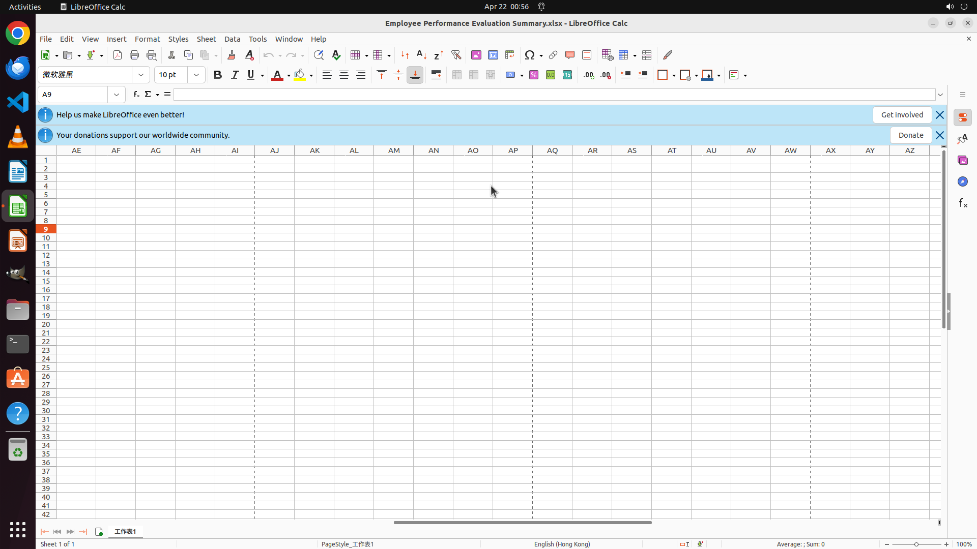Open the Data menu
977x549 pixels.
232,39
